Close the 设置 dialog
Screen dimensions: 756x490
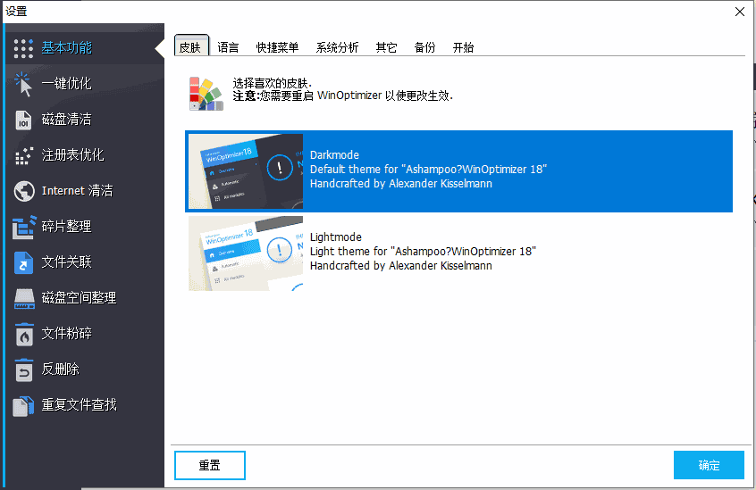pos(740,12)
